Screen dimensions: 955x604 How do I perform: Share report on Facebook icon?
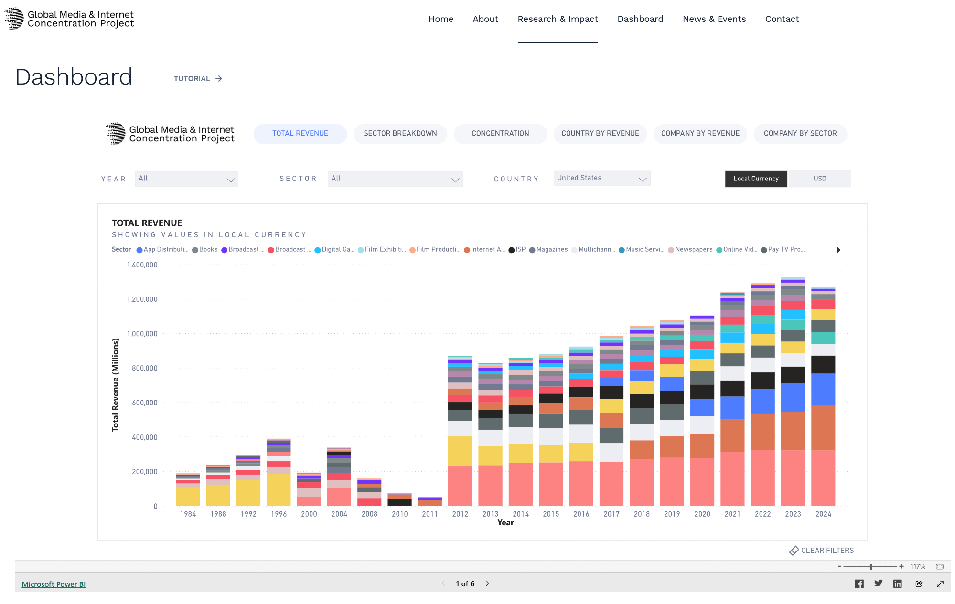[859, 583]
